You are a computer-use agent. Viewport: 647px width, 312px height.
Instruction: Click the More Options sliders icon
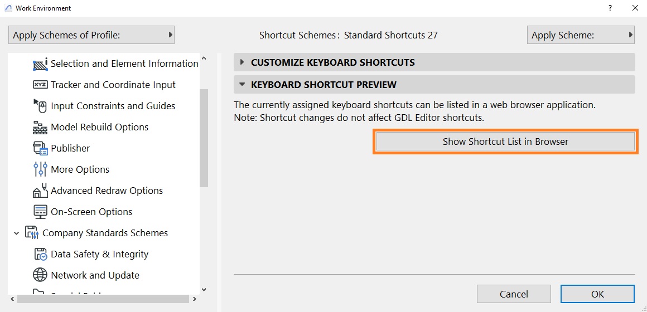[40, 169]
